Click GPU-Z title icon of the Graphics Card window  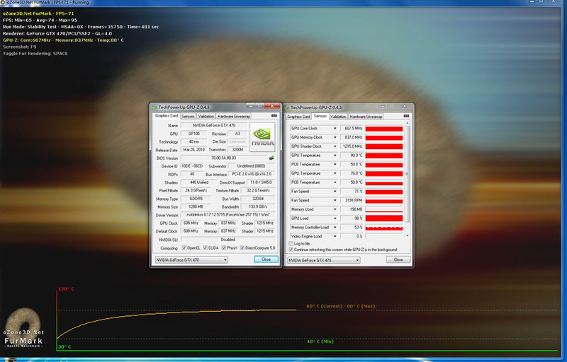[x=155, y=107]
